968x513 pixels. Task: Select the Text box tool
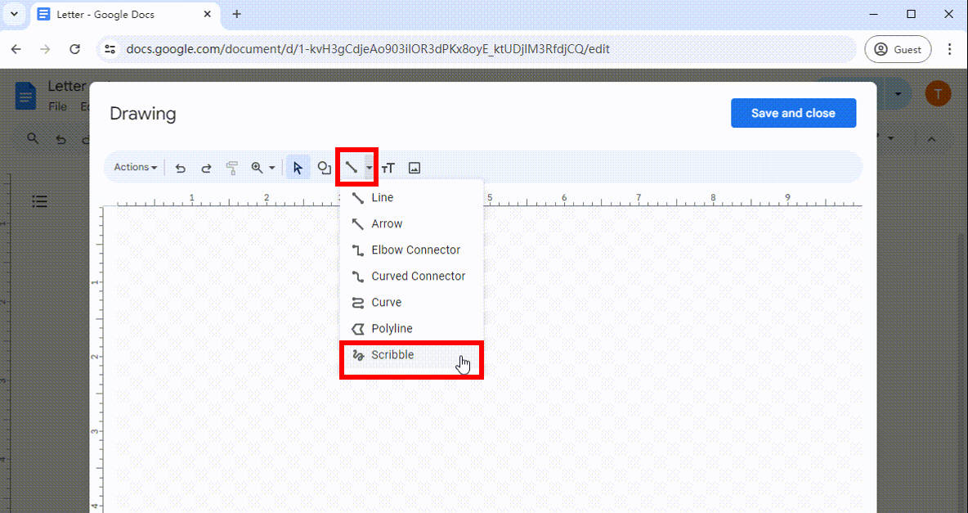coord(388,168)
